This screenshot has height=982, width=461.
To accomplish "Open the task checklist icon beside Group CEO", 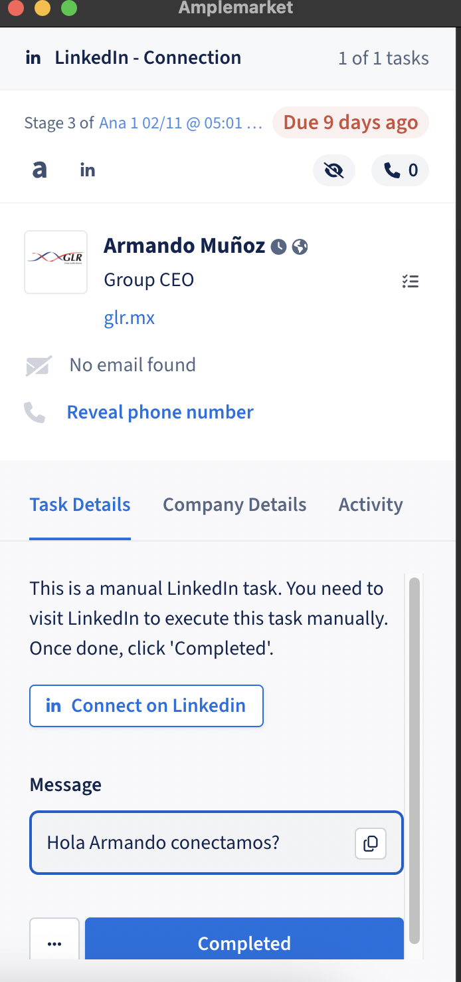I will [411, 281].
